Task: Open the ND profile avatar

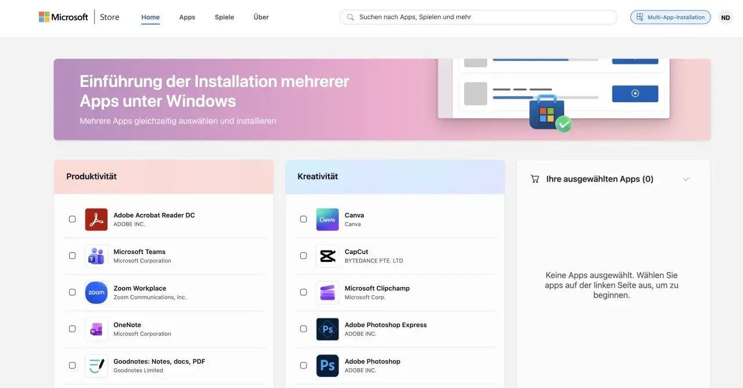Action: (x=726, y=17)
